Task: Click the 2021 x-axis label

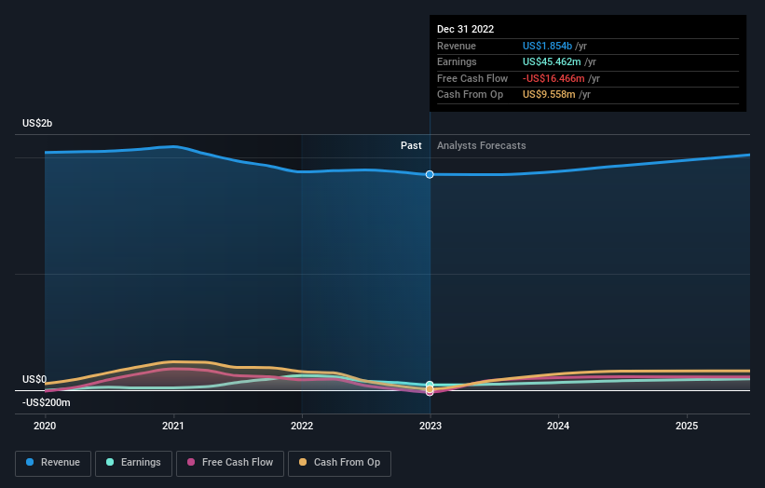Action: tap(173, 427)
